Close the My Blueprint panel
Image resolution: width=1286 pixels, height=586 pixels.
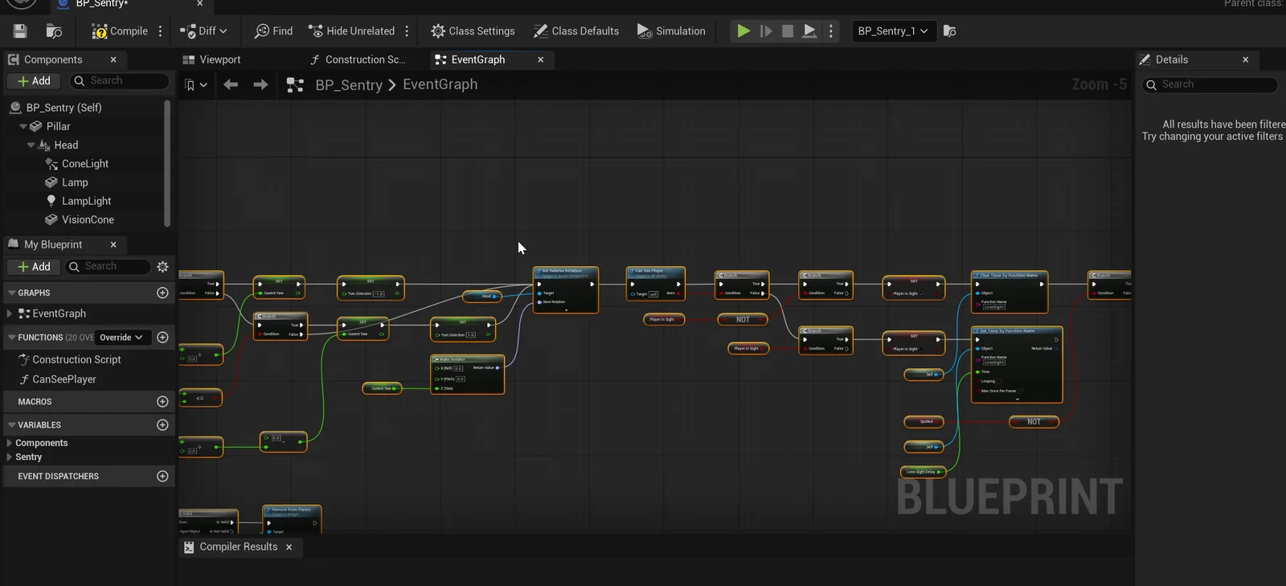[x=113, y=244]
